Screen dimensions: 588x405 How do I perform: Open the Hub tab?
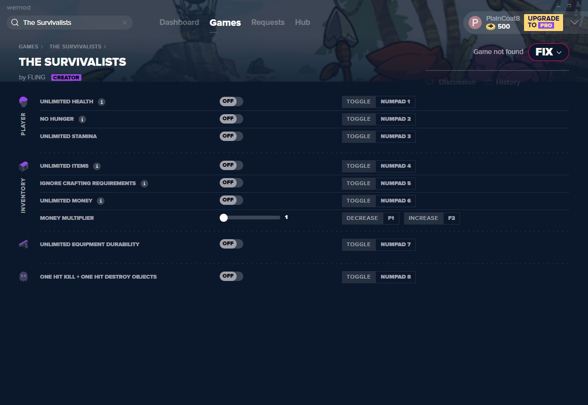[302, 23]
